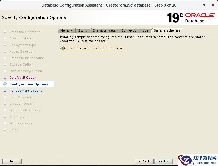Click the Specify Configuration Options heading
The height and width of the screenshot is (166, 218).
tap(34, 17)
